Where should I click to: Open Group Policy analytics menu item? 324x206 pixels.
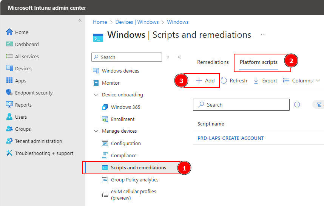(x=134, y=180)
